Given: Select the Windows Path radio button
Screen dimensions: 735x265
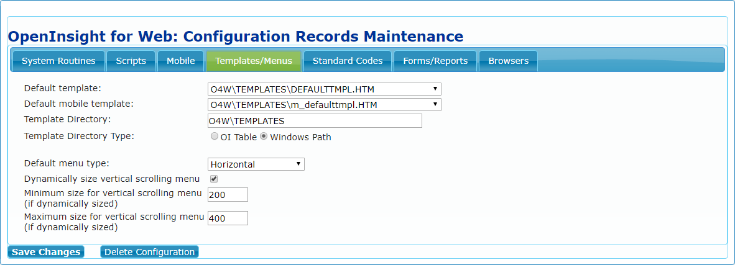Looking at the screenshot, I should pos(264,137).
